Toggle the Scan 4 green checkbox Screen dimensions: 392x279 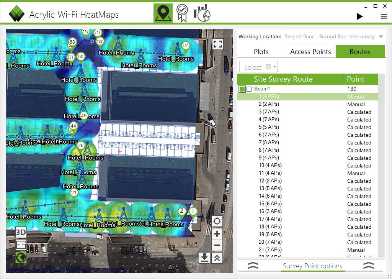pyautogui.click(x=242, y=89)
